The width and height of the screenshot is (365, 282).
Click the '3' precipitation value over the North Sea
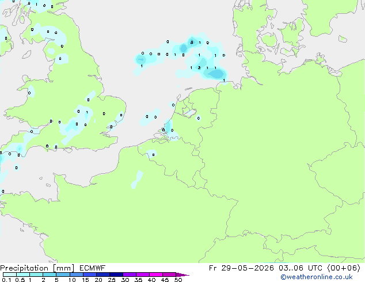pyautogui.click(x=192, y=42)
